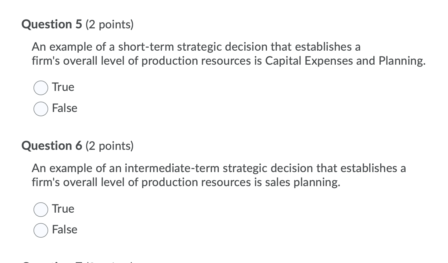Select False for Question 5
This screenshot has height=263, width=448.
click(41, 109)
